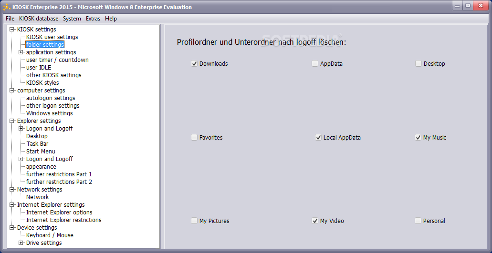This screenshot has width=492, height=253.
Task: Select further restrictions Part 1
Action: 59,174
